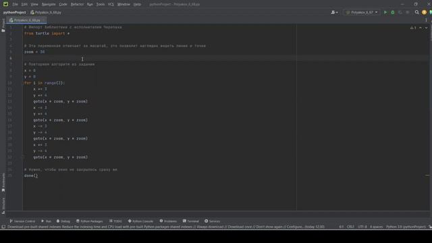Open the Version Control tool window

(22, 221)
